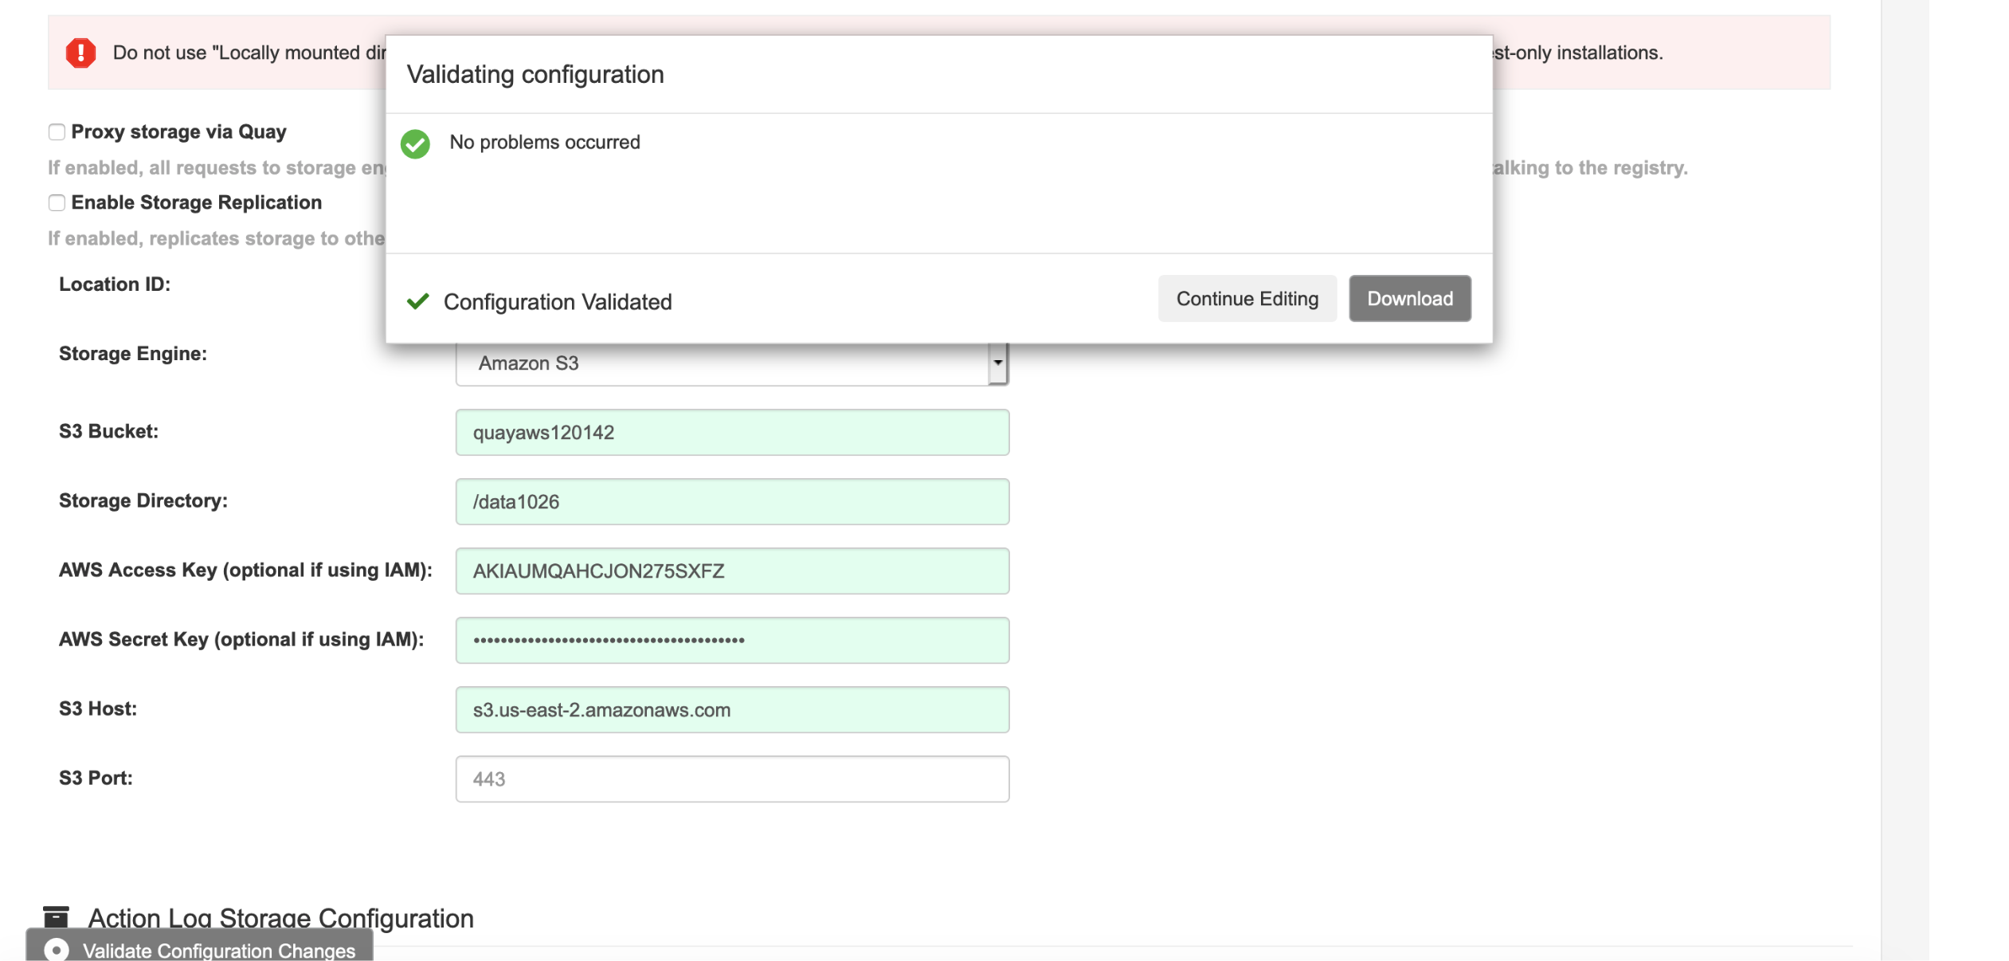Click the S3 Port input box
Screen dimensions: 2009x961
click(x=731, y=779)
